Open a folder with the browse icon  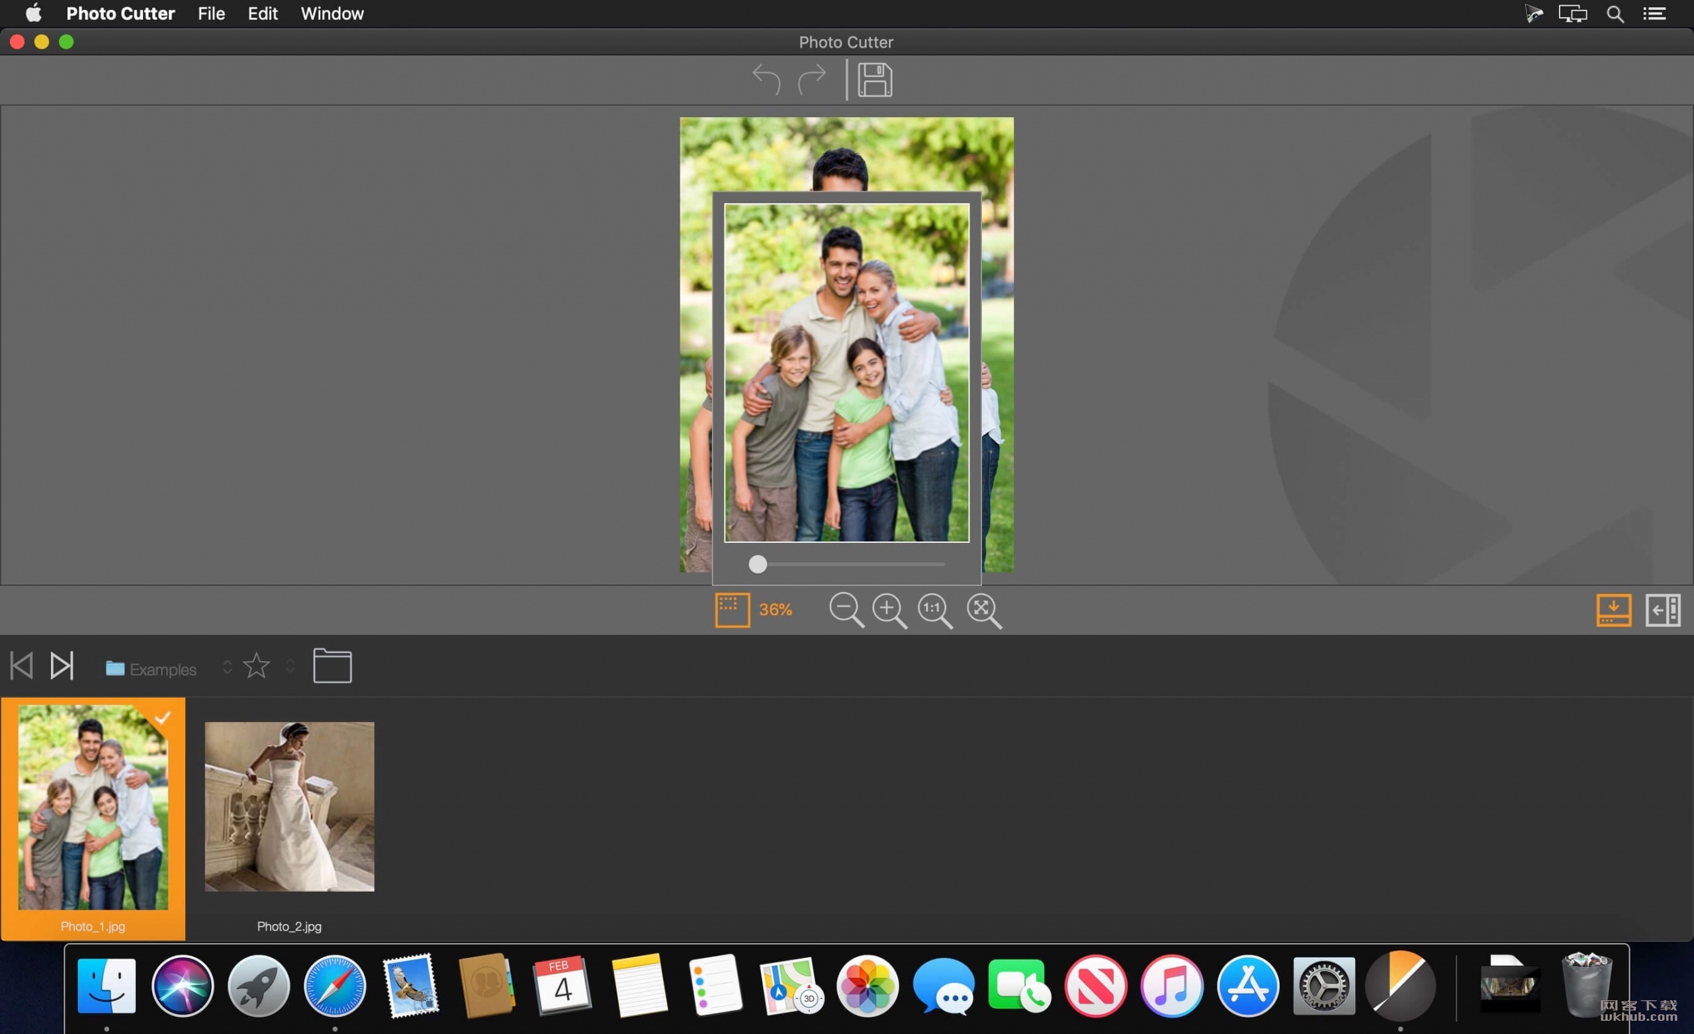333,665
